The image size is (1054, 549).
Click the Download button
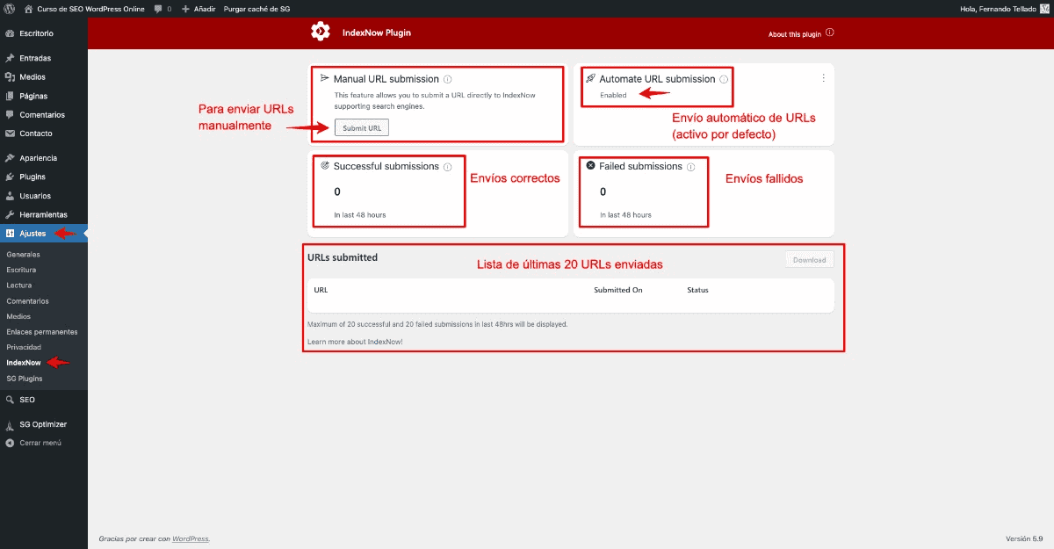[x=809, y=260]
